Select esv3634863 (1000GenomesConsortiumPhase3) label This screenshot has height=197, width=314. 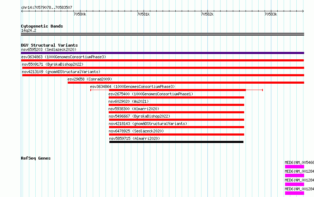(x=64, y=57)
